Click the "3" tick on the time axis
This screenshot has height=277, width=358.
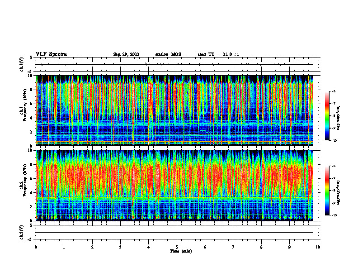coord(120,247)
